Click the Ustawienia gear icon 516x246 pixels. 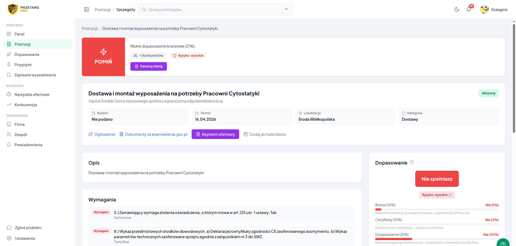point(9,238)
